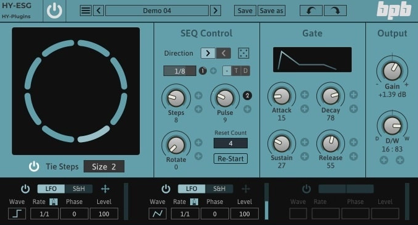The width and height of the screenshot is (418, 225).
Task: Click the lower modulation plus beside Steps
Action: point(198,109)
